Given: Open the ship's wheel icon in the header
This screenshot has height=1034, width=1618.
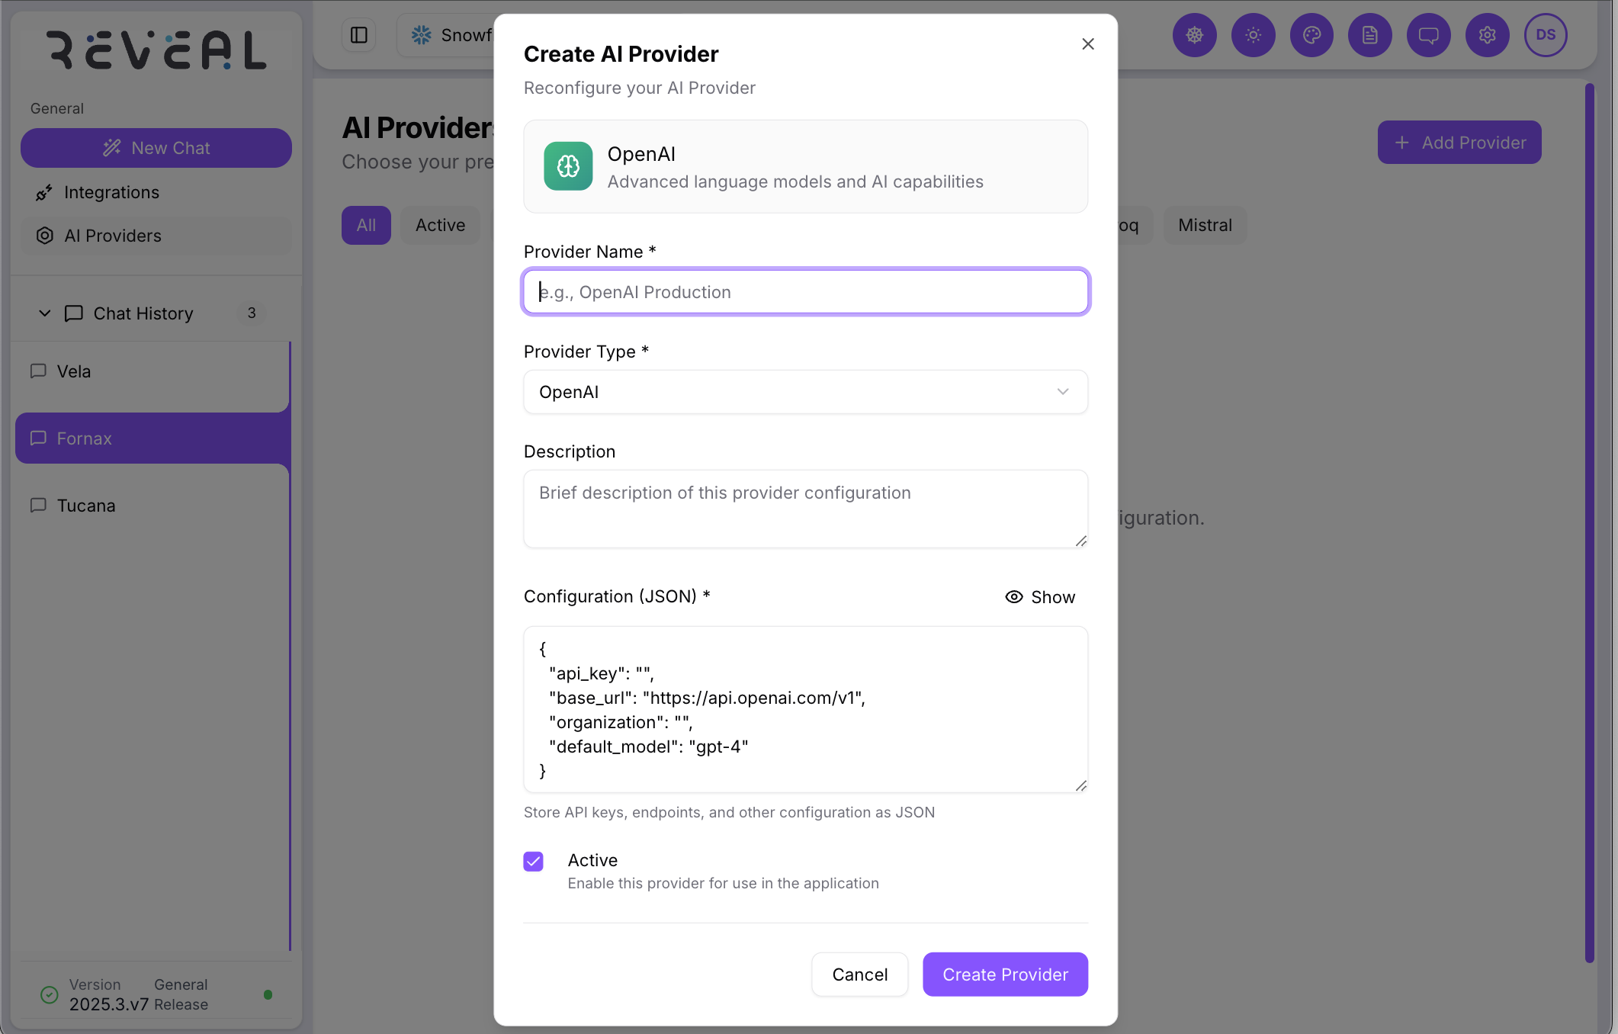Looking at the screenshot, I should tap(1194, 35).
